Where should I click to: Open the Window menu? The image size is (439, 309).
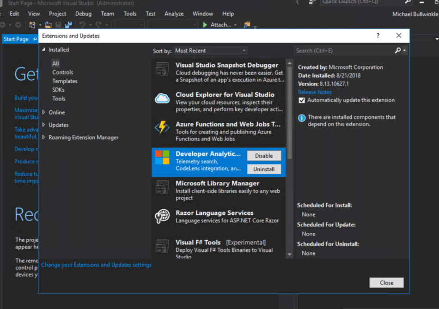203,14
